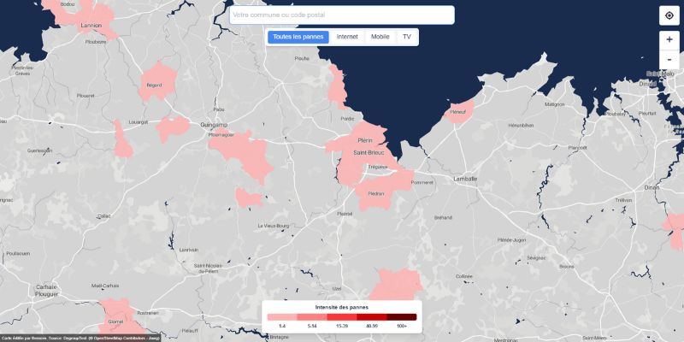
Task: Click the Maël-Carhaix label
Action: (x=104, y=286)
